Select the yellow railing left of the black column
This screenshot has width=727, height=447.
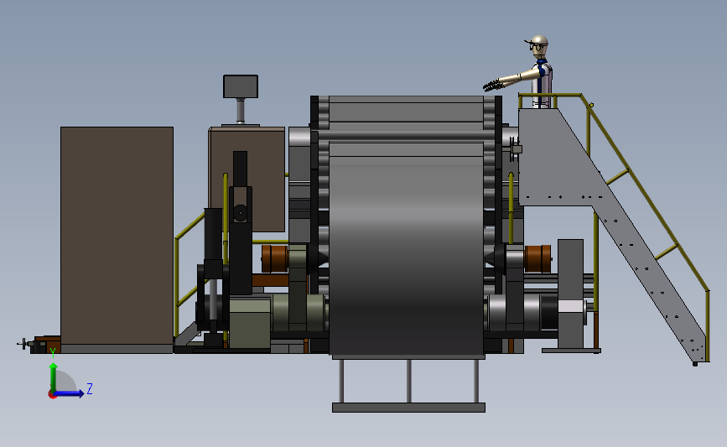[x=190, y=273]
